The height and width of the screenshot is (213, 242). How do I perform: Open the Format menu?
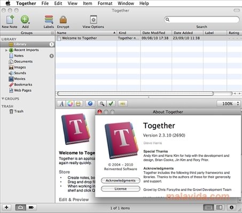[x=105, y=3]
